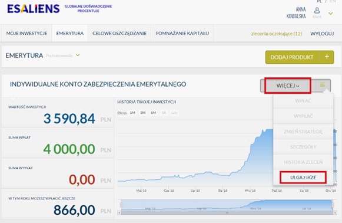Image resolution: width=342 pixels, height=223 pixels.
Task: Select Ulga z IKZE menu entry
Action: click(x=303, y=178)
